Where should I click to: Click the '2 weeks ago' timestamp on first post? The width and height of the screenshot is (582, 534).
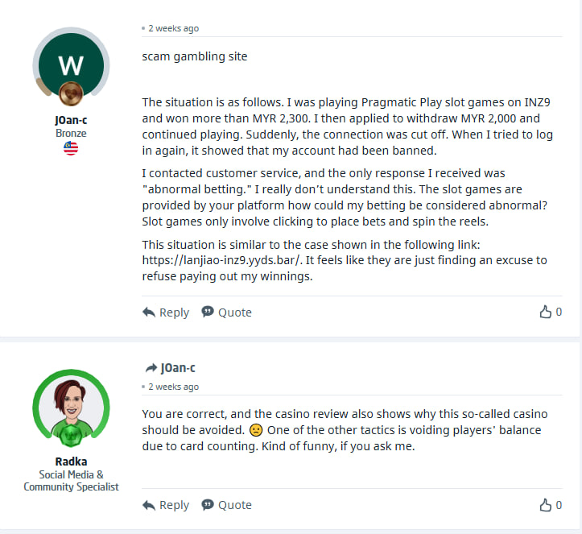173,28
